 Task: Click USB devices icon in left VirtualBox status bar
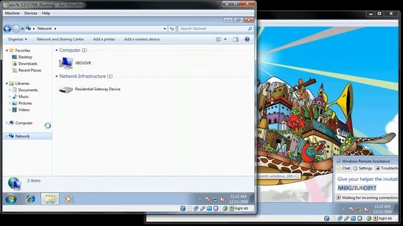coord(203,208)
